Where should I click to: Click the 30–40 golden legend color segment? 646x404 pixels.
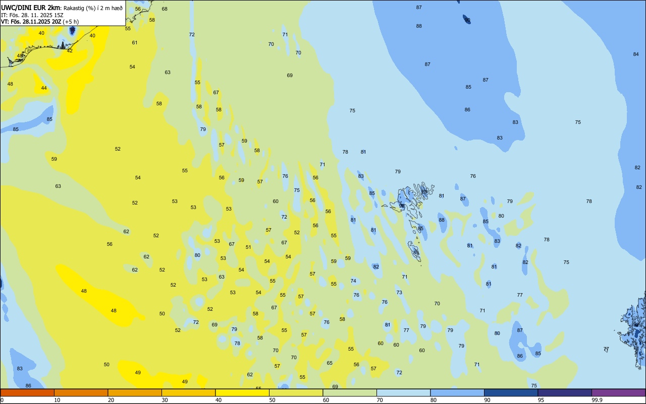pyautogui.click(x=188, y=392)
